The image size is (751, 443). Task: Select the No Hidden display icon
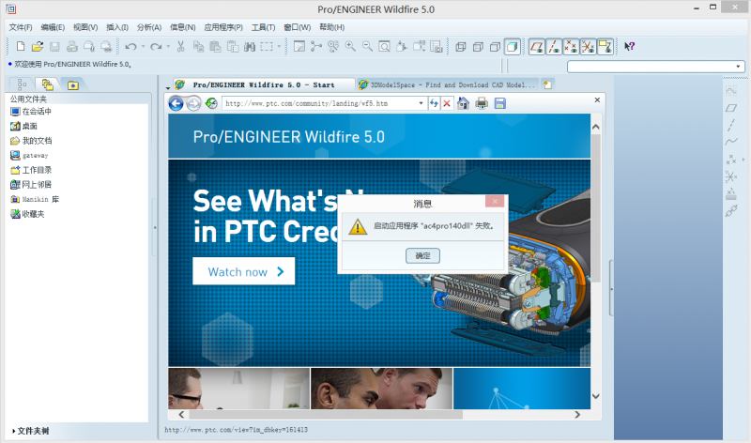[x=496, y=46]
